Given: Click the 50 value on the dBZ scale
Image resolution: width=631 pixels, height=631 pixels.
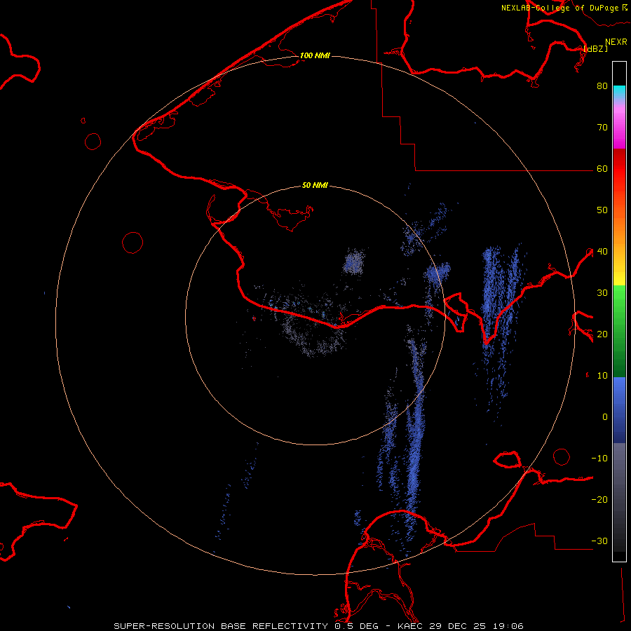Looking at the screenshot, I should point(602,210).
